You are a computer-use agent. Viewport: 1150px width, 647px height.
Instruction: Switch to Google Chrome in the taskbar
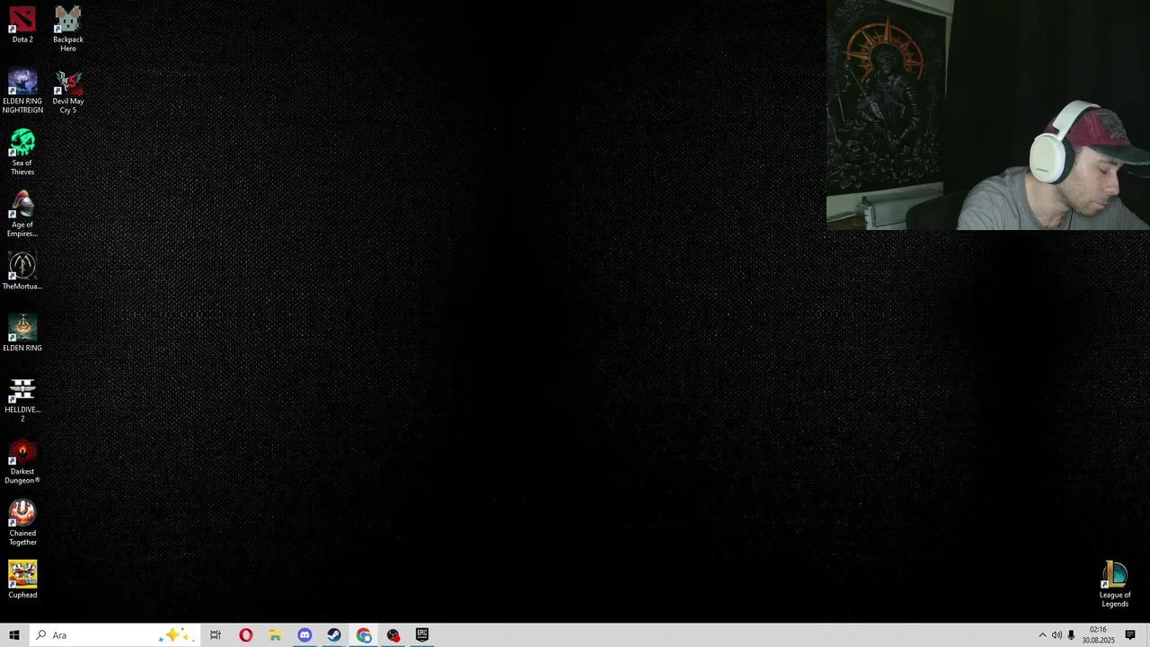pos(364,635)
